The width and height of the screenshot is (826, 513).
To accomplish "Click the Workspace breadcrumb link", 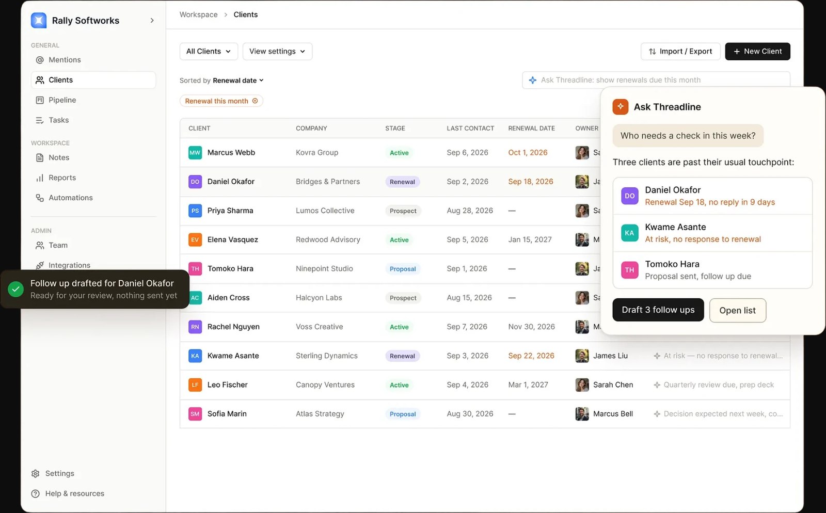I will click(199, 15).
